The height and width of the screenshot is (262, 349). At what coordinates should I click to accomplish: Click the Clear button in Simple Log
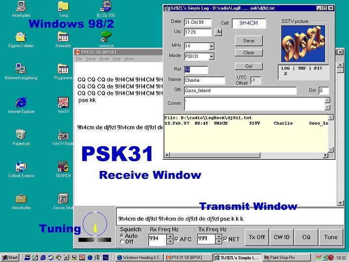[x=249, y=53]
